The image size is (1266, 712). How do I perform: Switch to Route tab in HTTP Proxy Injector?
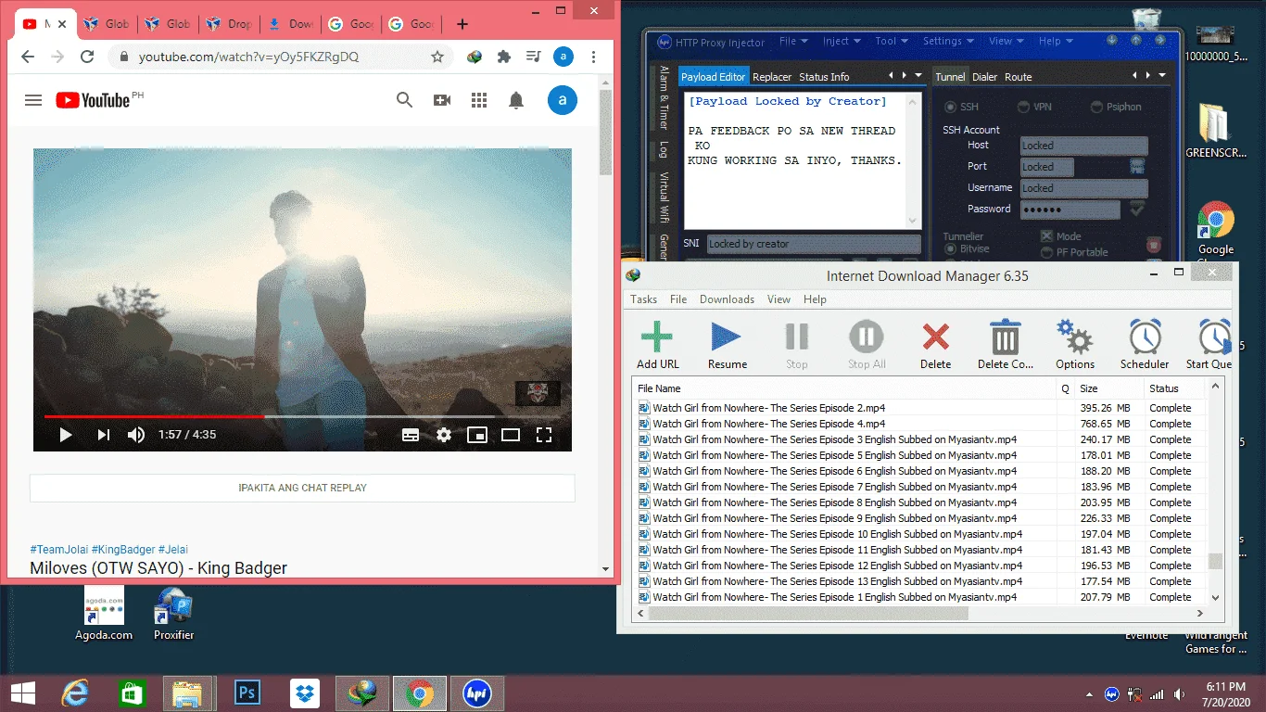1018,77
